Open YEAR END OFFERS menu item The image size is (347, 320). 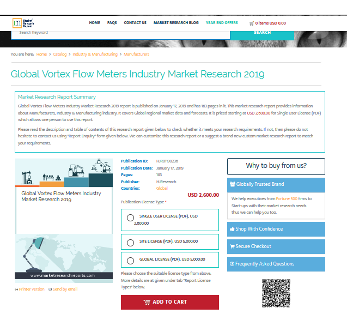point(222,23)
